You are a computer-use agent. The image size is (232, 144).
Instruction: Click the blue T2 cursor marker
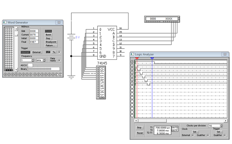point(152,59)
